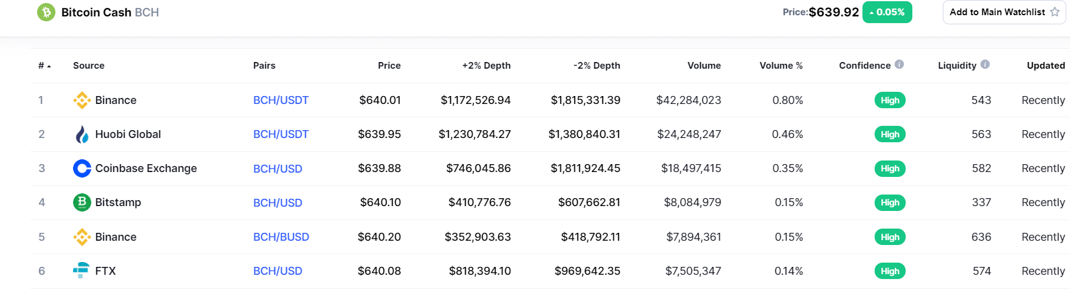This screenshot has height=307, width=1070.
Task: Click the Liquidity info icon
Action: [985, 64]
